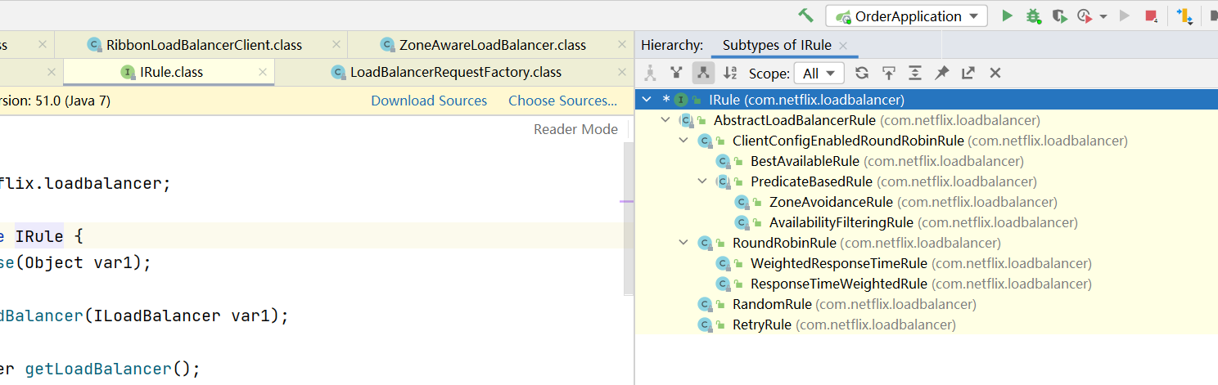This screenshot has width=1218, height=385.
Task: Toggle subtypes hierarchy view
Action: 702,73
